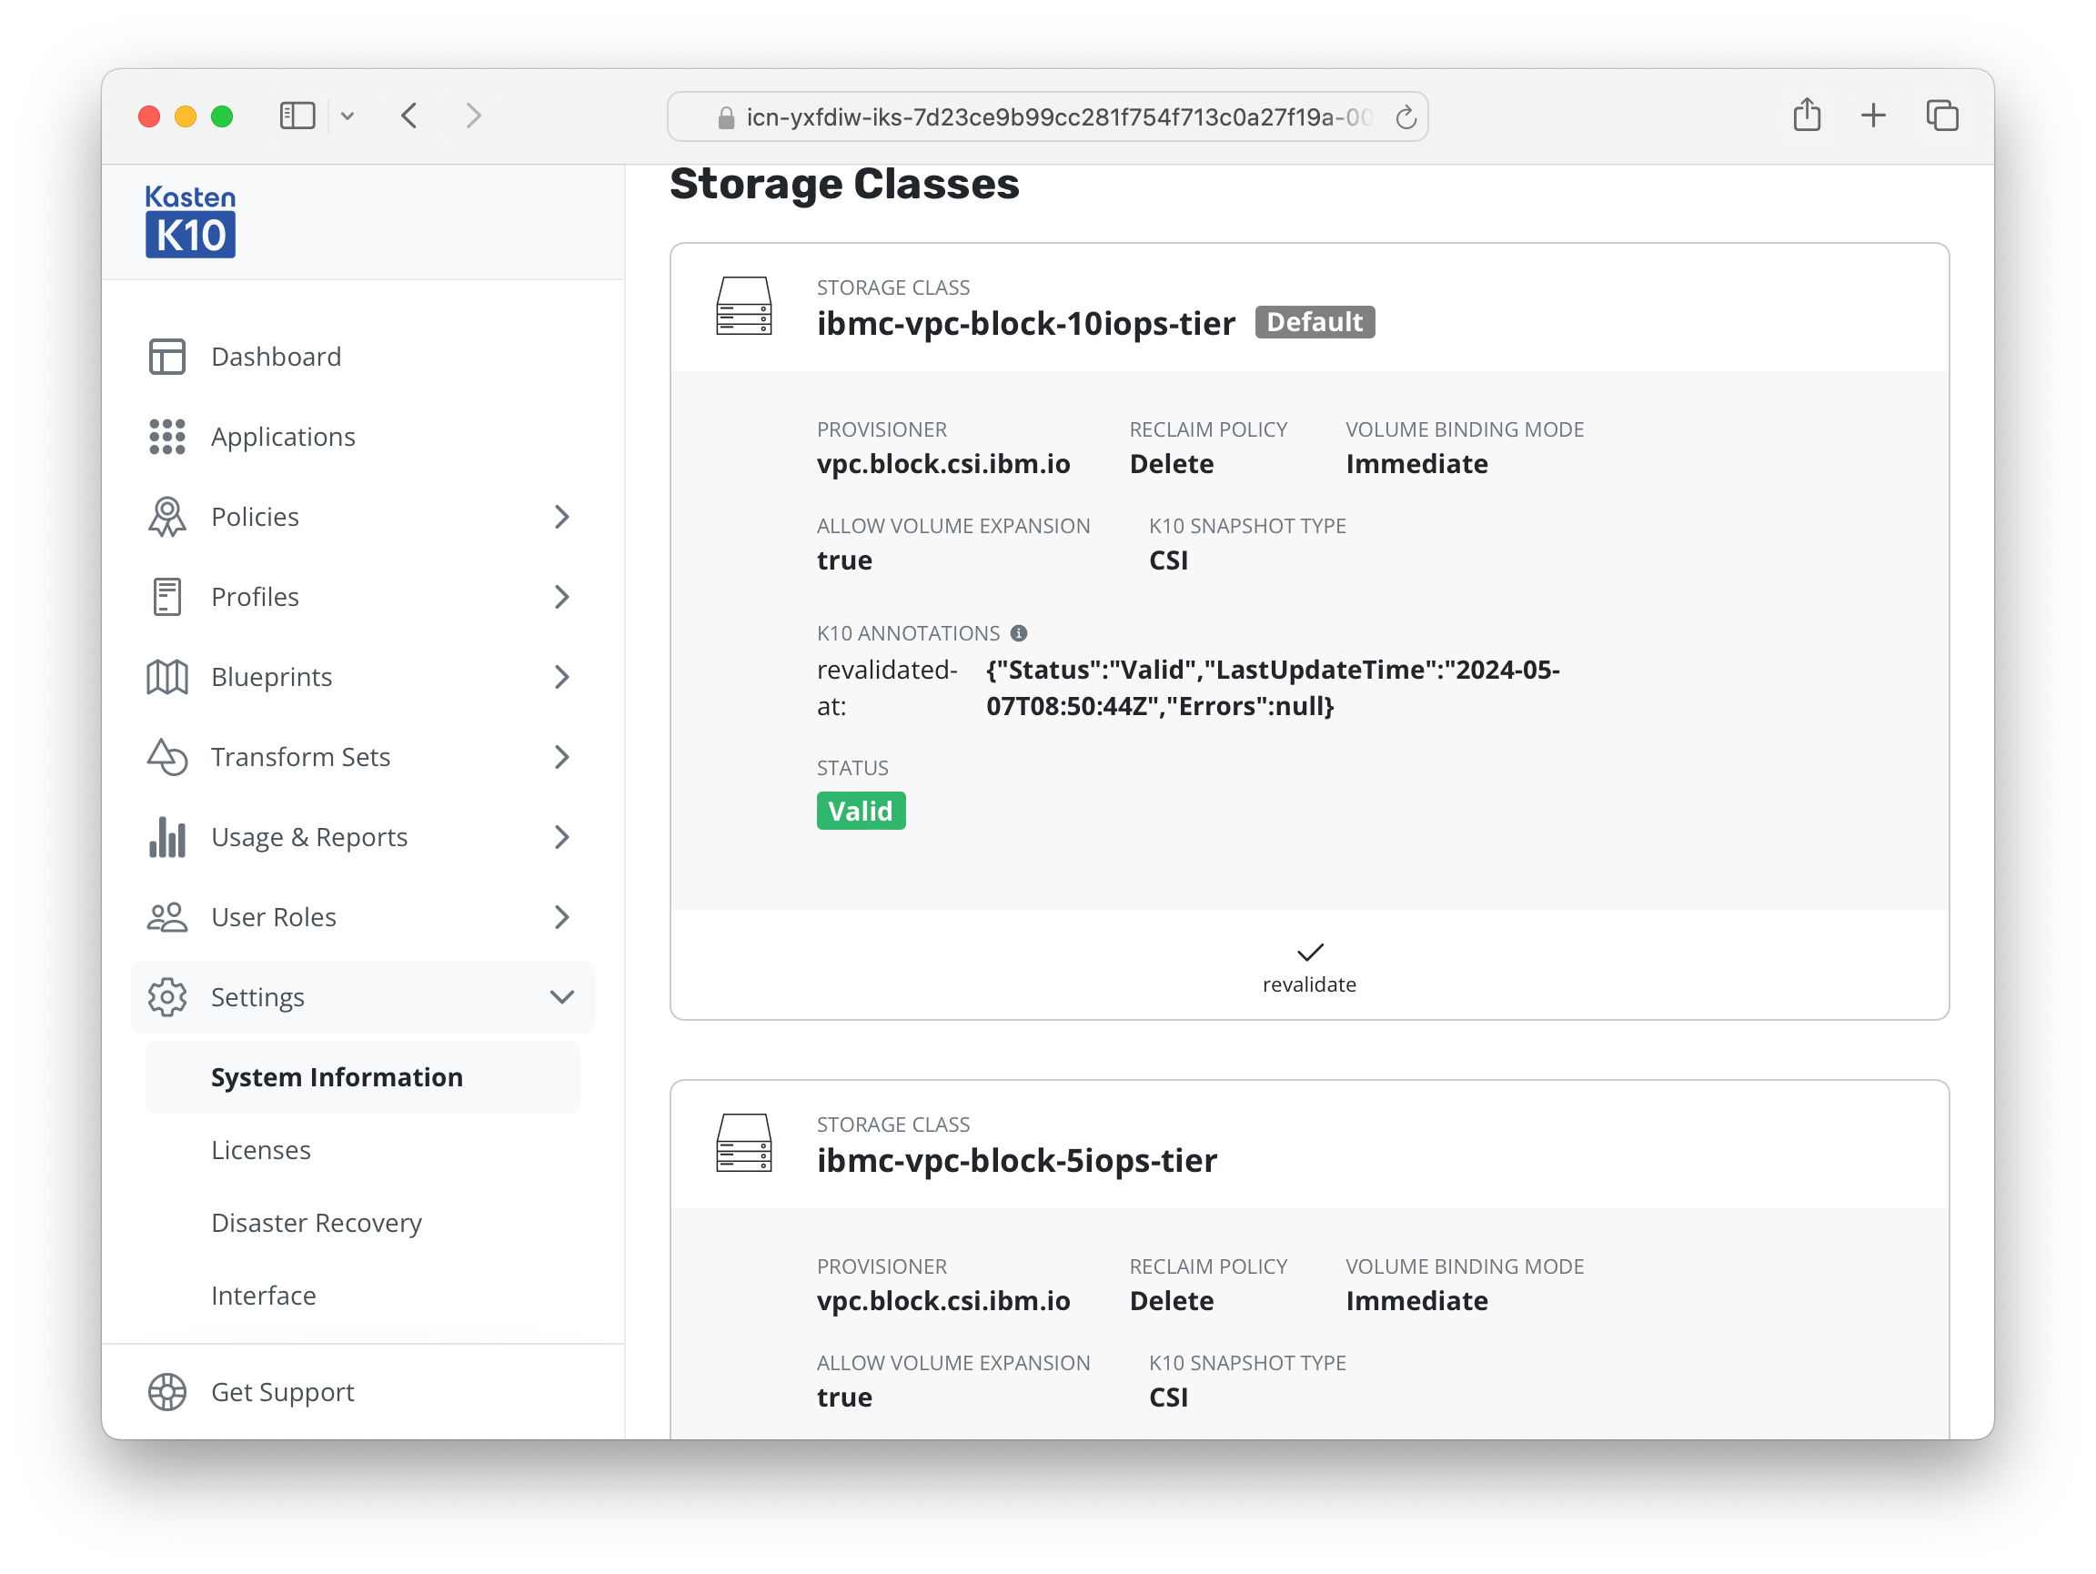Expand the Blueprints submenu chevron
2096x1574 pixels.
[x=562, y=677]
